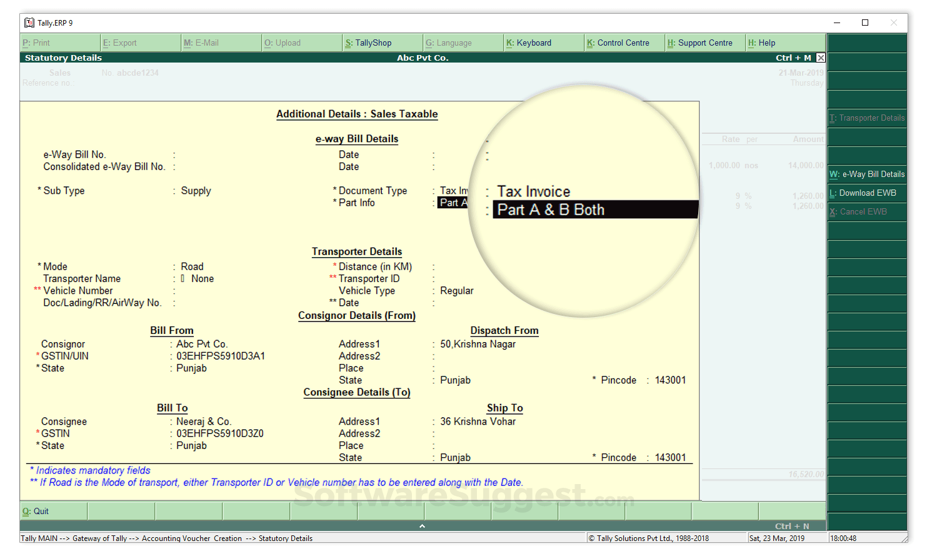The image size is (927, 556).
Task: Click the Ship To Address1 field
Action: (478, 422)
